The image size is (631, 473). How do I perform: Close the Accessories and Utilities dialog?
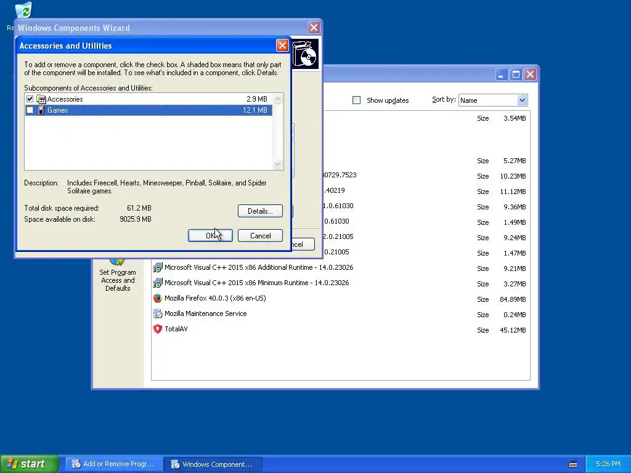tap(282, 46)
